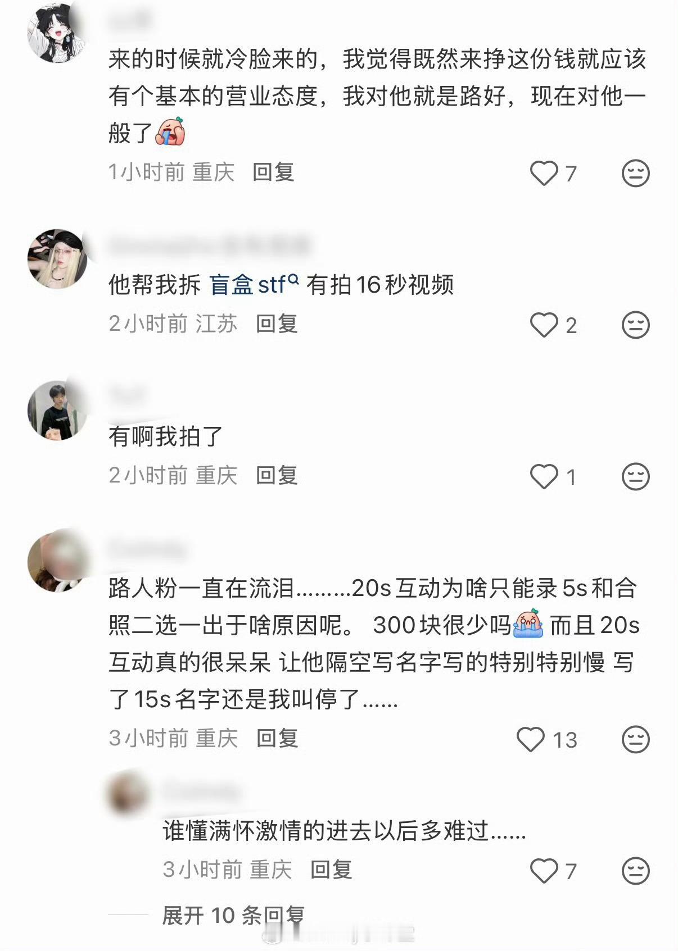
Task: Expand 展开 10 条回复
Action: (x=233, y=916)
